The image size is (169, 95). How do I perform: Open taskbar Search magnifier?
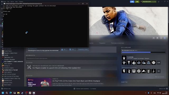coord(7,93)
